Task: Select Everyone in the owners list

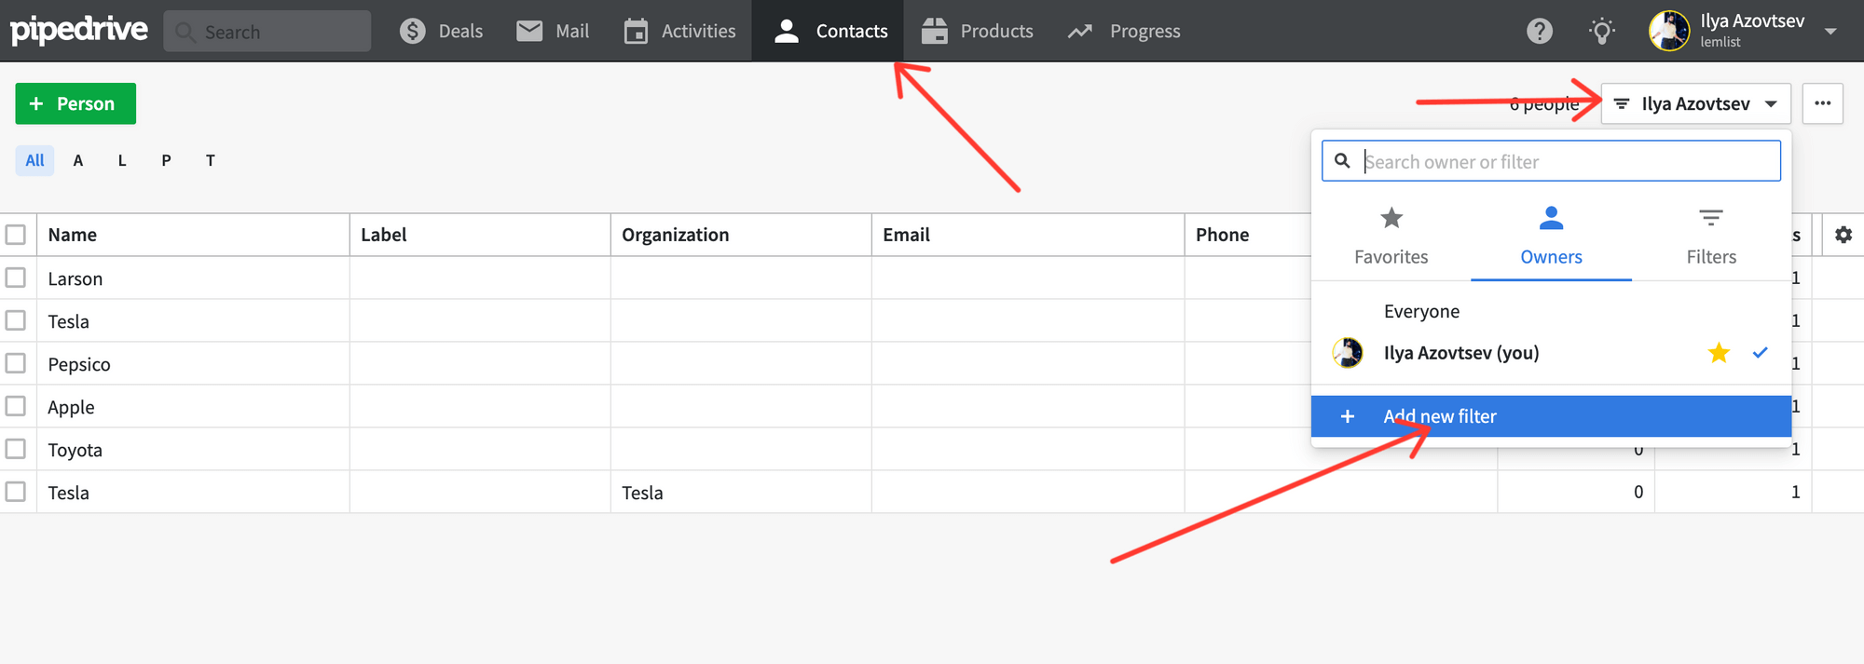Action: pyautogui.click(x=1421, y=311)
